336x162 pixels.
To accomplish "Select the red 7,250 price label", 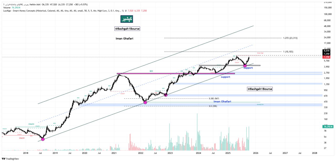I will [327, 57].
